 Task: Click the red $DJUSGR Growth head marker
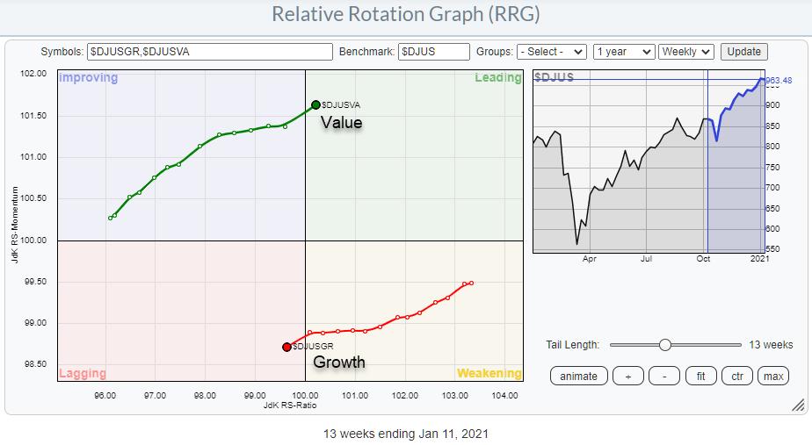click(286, 347)
